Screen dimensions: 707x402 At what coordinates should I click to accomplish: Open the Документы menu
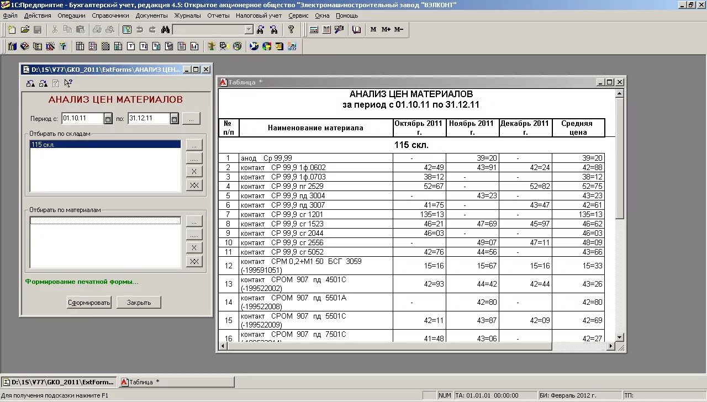pyautogui.click(x=152, y=15)
